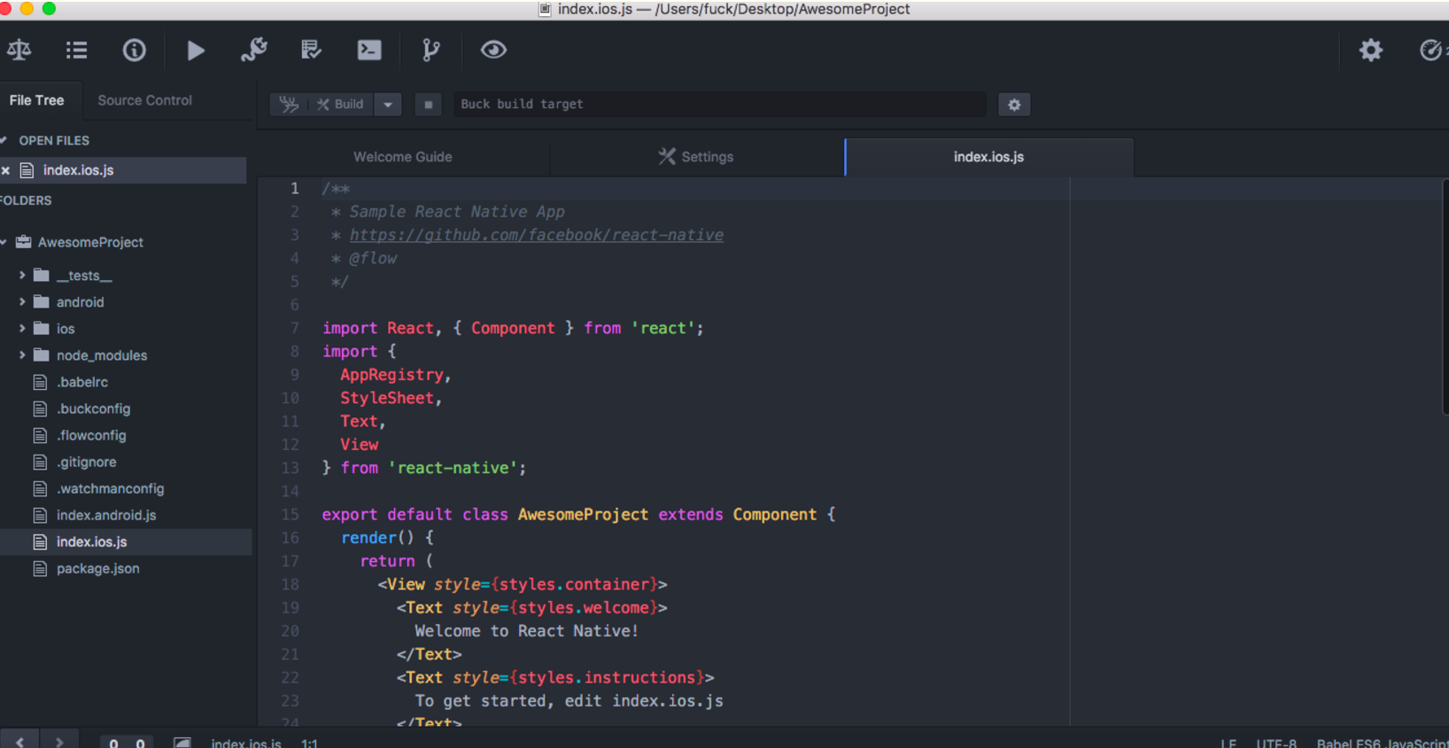Click 'AwesomeProject' class name on line 15

(x=583, y=514)
